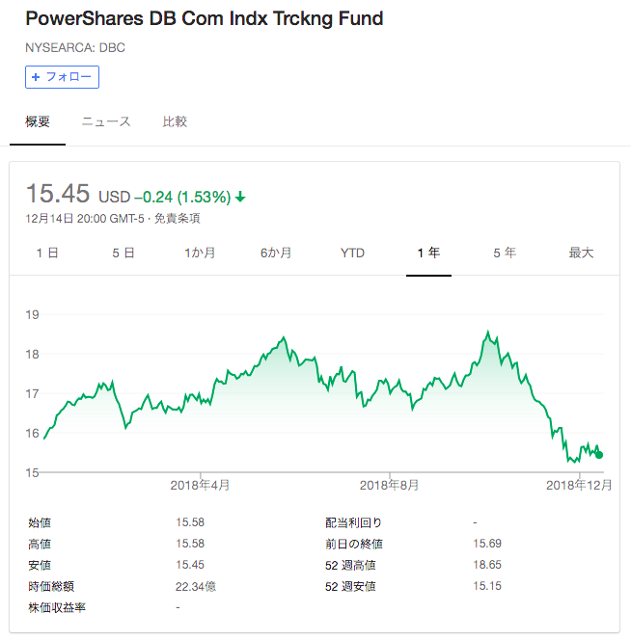Click the green endpoint dot on chart

(599, 455)
